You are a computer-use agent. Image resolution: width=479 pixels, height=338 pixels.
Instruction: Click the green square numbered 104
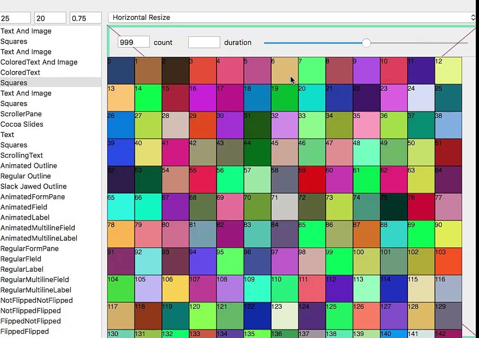pos(121,289)
